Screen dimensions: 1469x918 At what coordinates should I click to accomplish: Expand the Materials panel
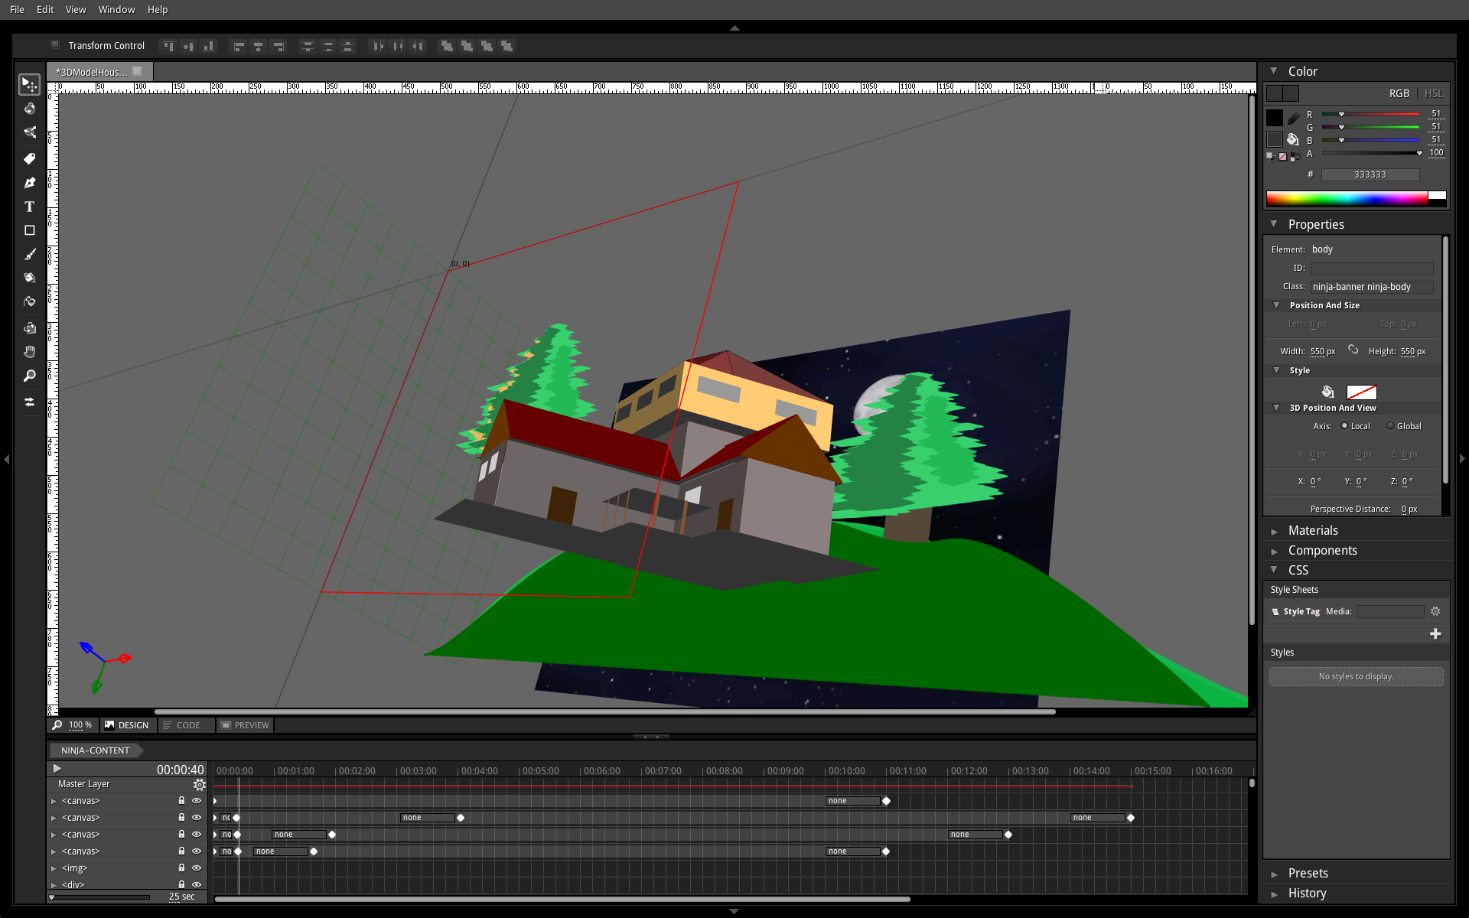click(x=1313, y=530)
